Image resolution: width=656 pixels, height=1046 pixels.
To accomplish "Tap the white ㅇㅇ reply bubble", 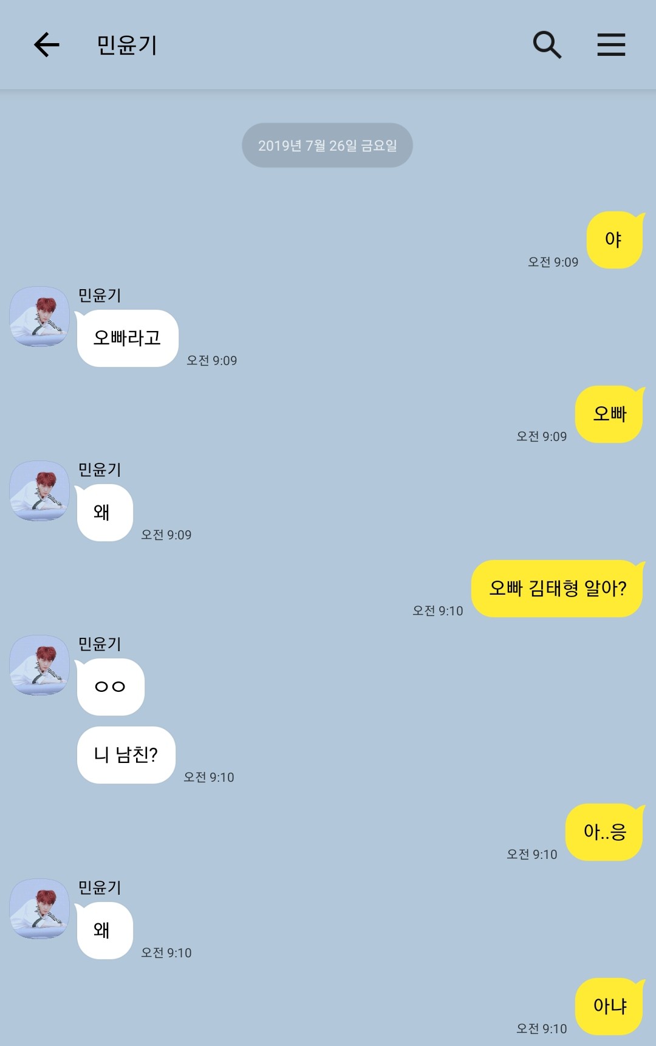I will pos(110,687).
